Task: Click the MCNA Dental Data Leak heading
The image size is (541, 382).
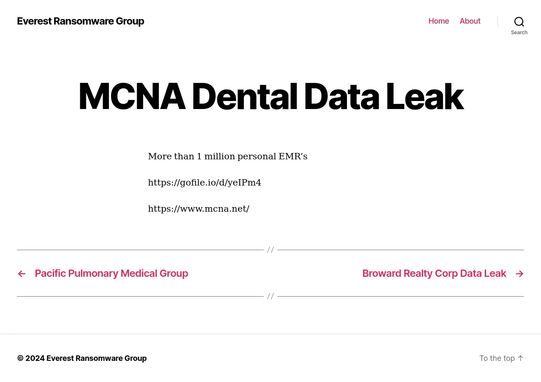Action: 270,96
